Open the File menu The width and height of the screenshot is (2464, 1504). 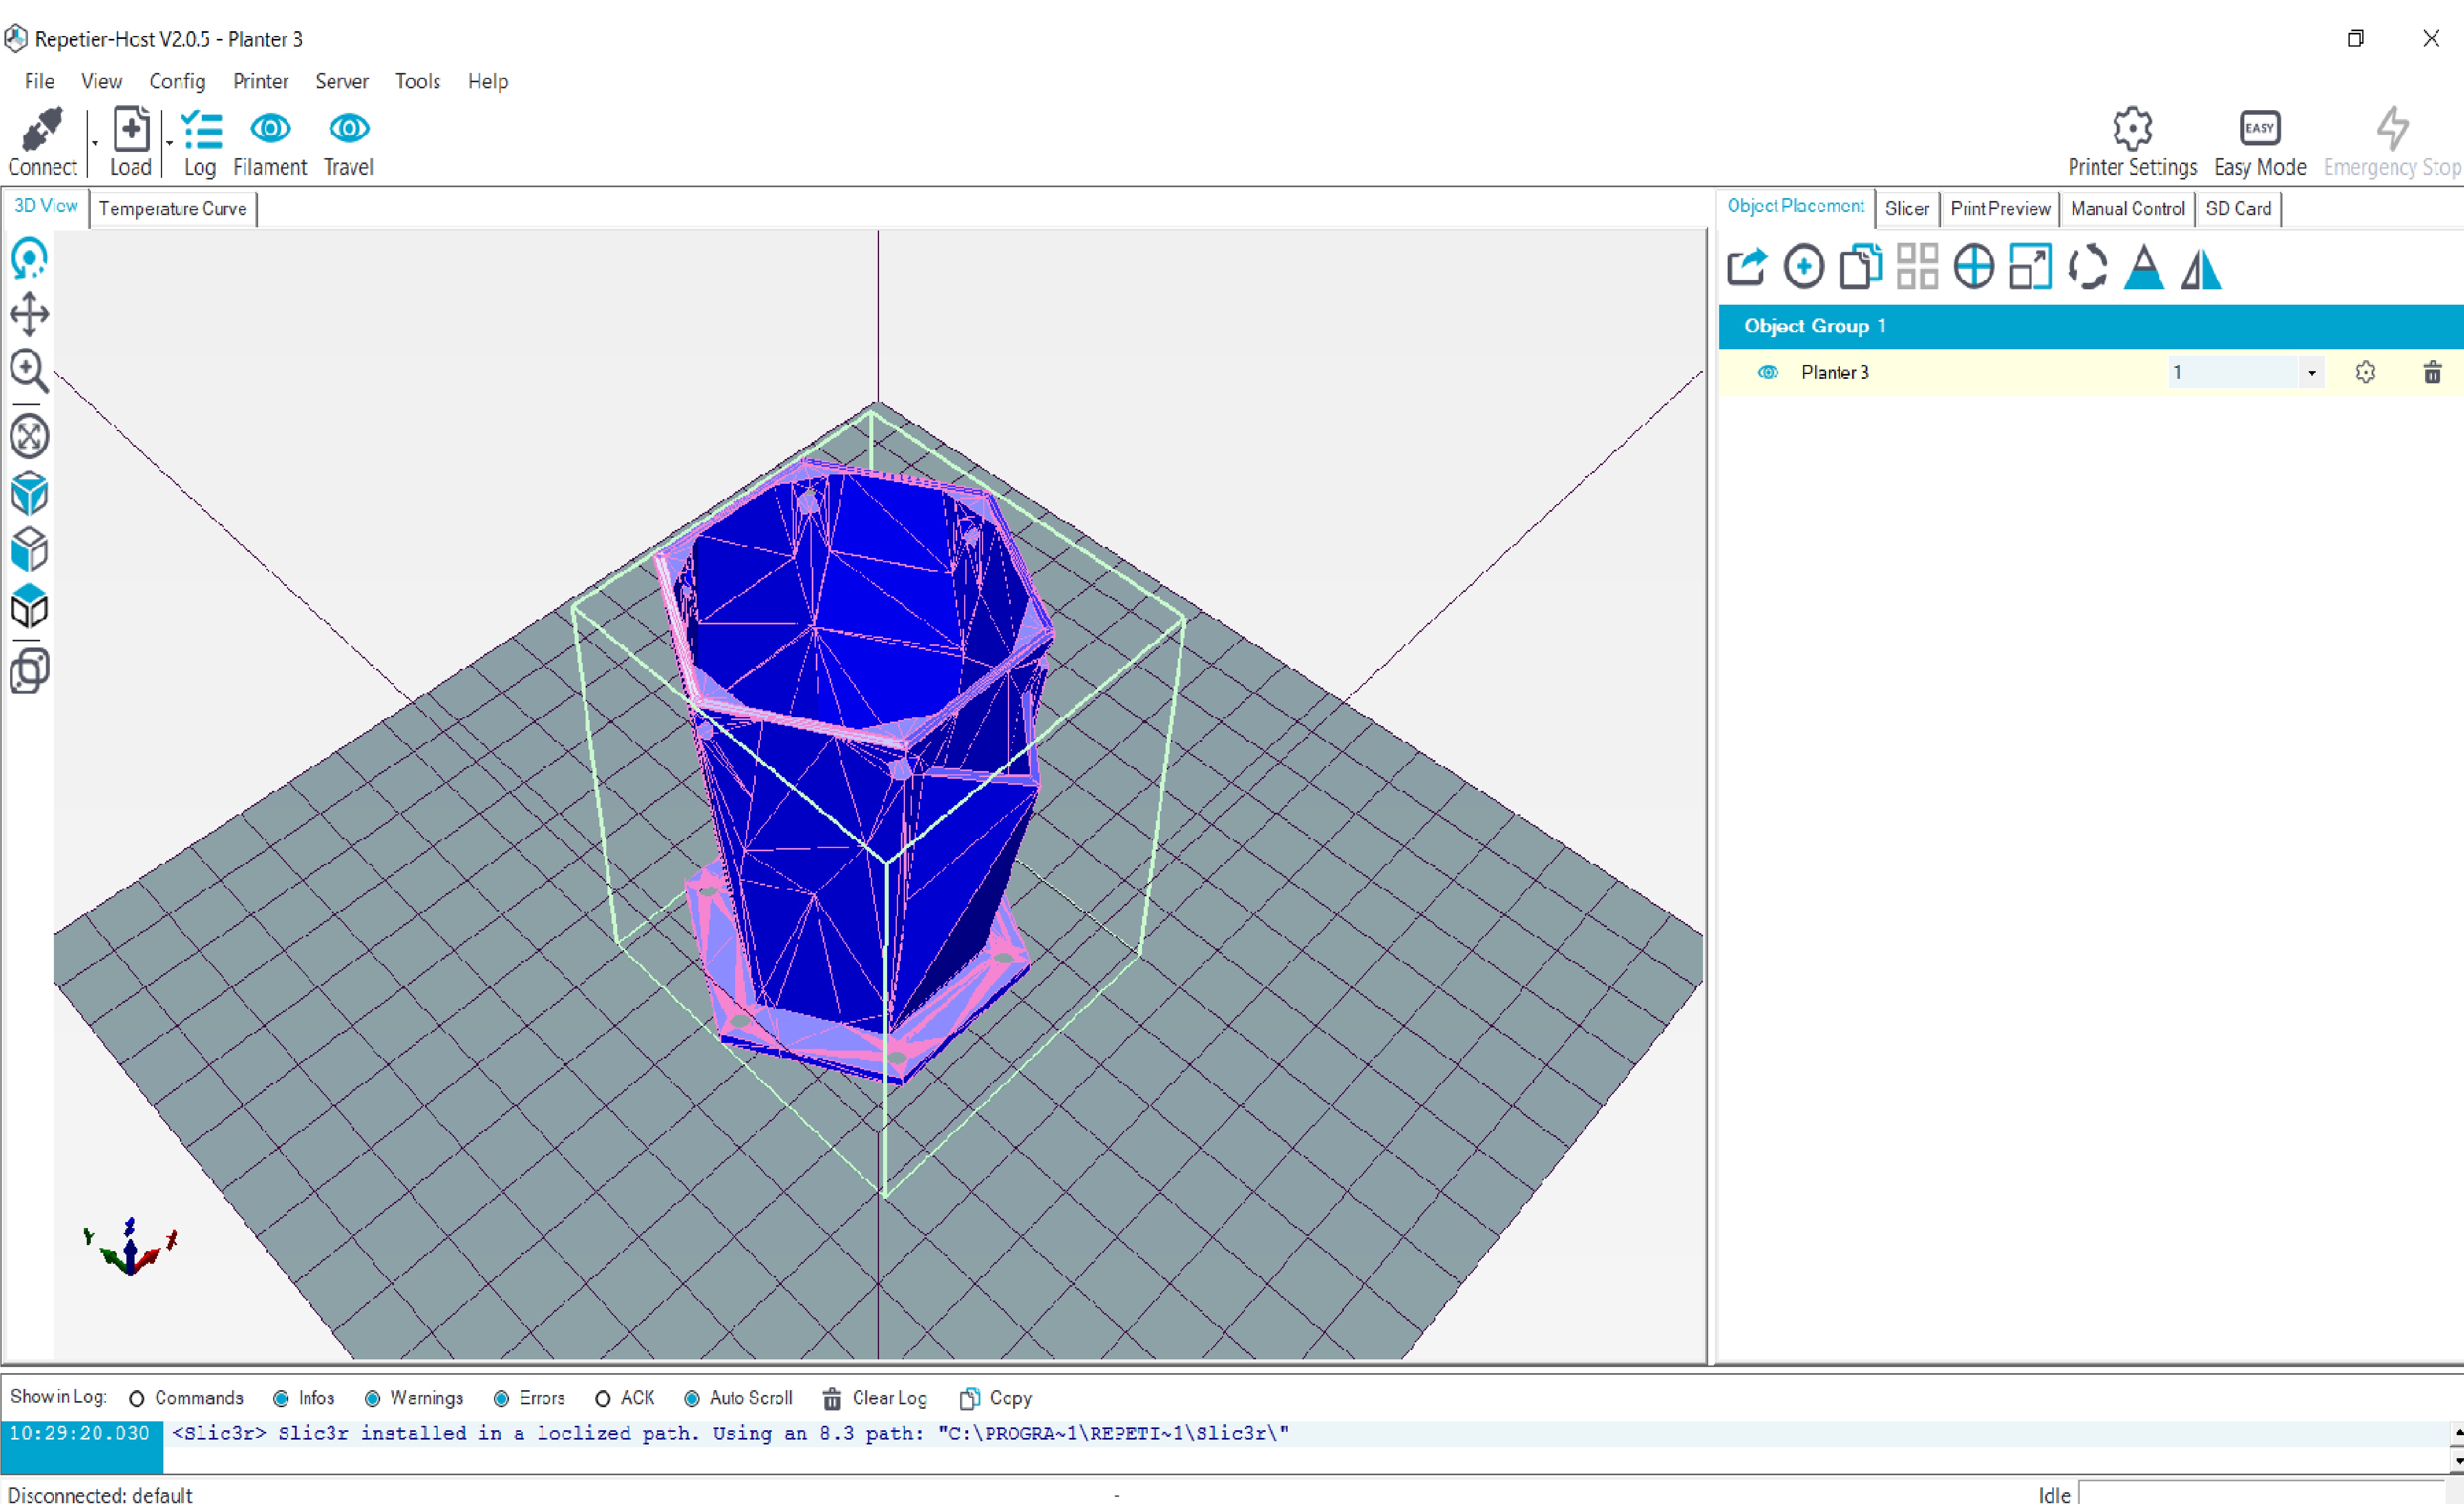coord(40,81)
